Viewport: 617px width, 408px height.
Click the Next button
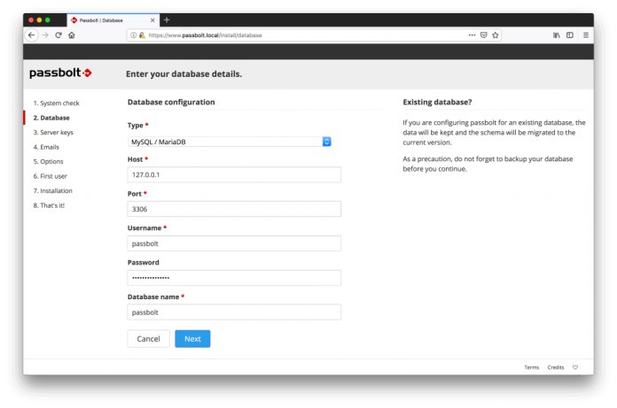pyautogui.click(x=192, y=338)
